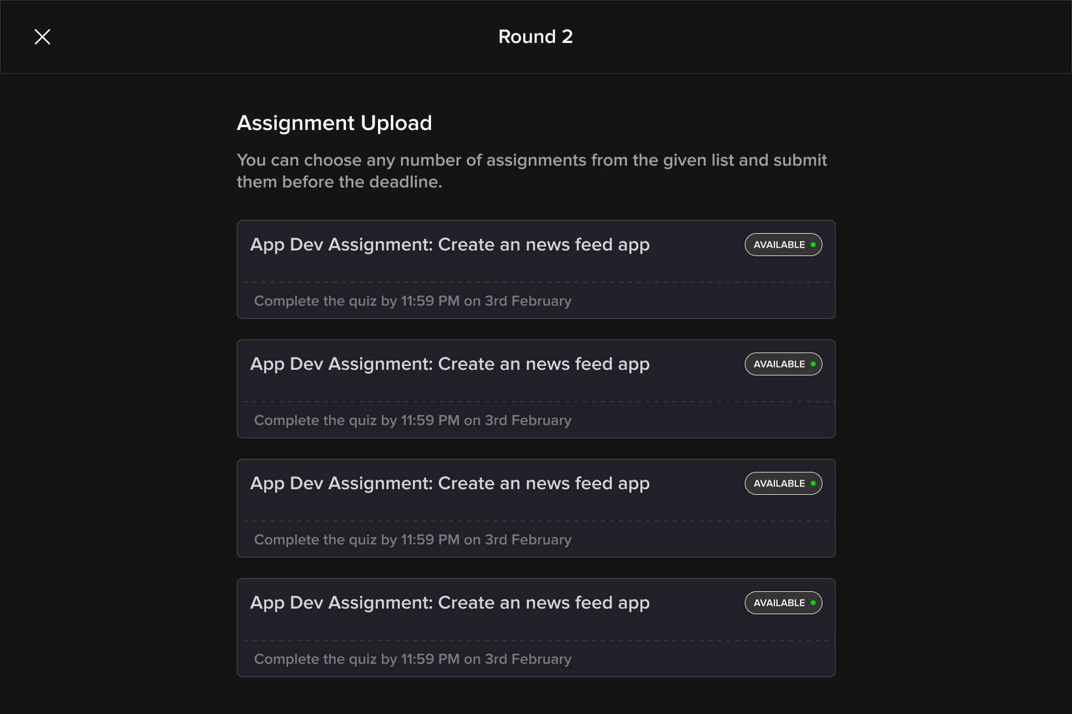Click the green status dot in third card
This screenshot has width=1072, height=714.
[813, 484]
